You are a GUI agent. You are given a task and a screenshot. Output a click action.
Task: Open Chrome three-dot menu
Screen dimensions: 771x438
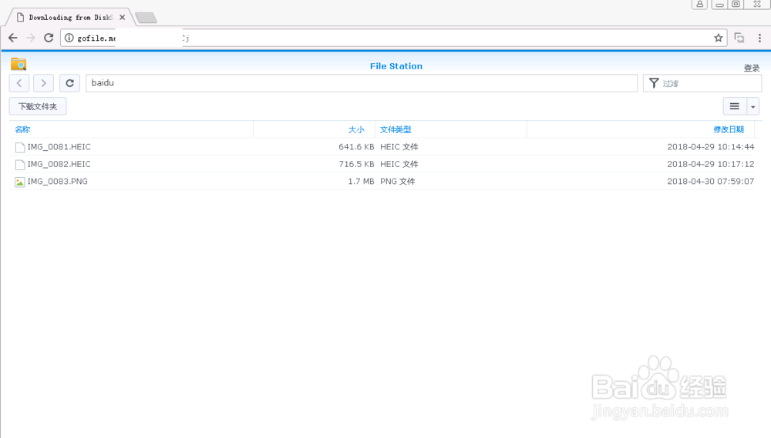759,38
